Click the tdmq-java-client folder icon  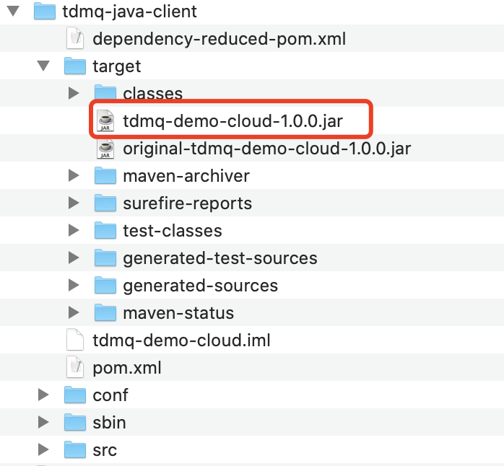coord(45,11)
